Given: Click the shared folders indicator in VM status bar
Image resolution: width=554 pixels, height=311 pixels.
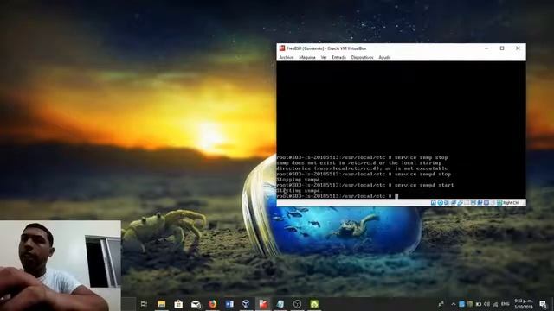Looking at the screenshot, I should (467, 203).
